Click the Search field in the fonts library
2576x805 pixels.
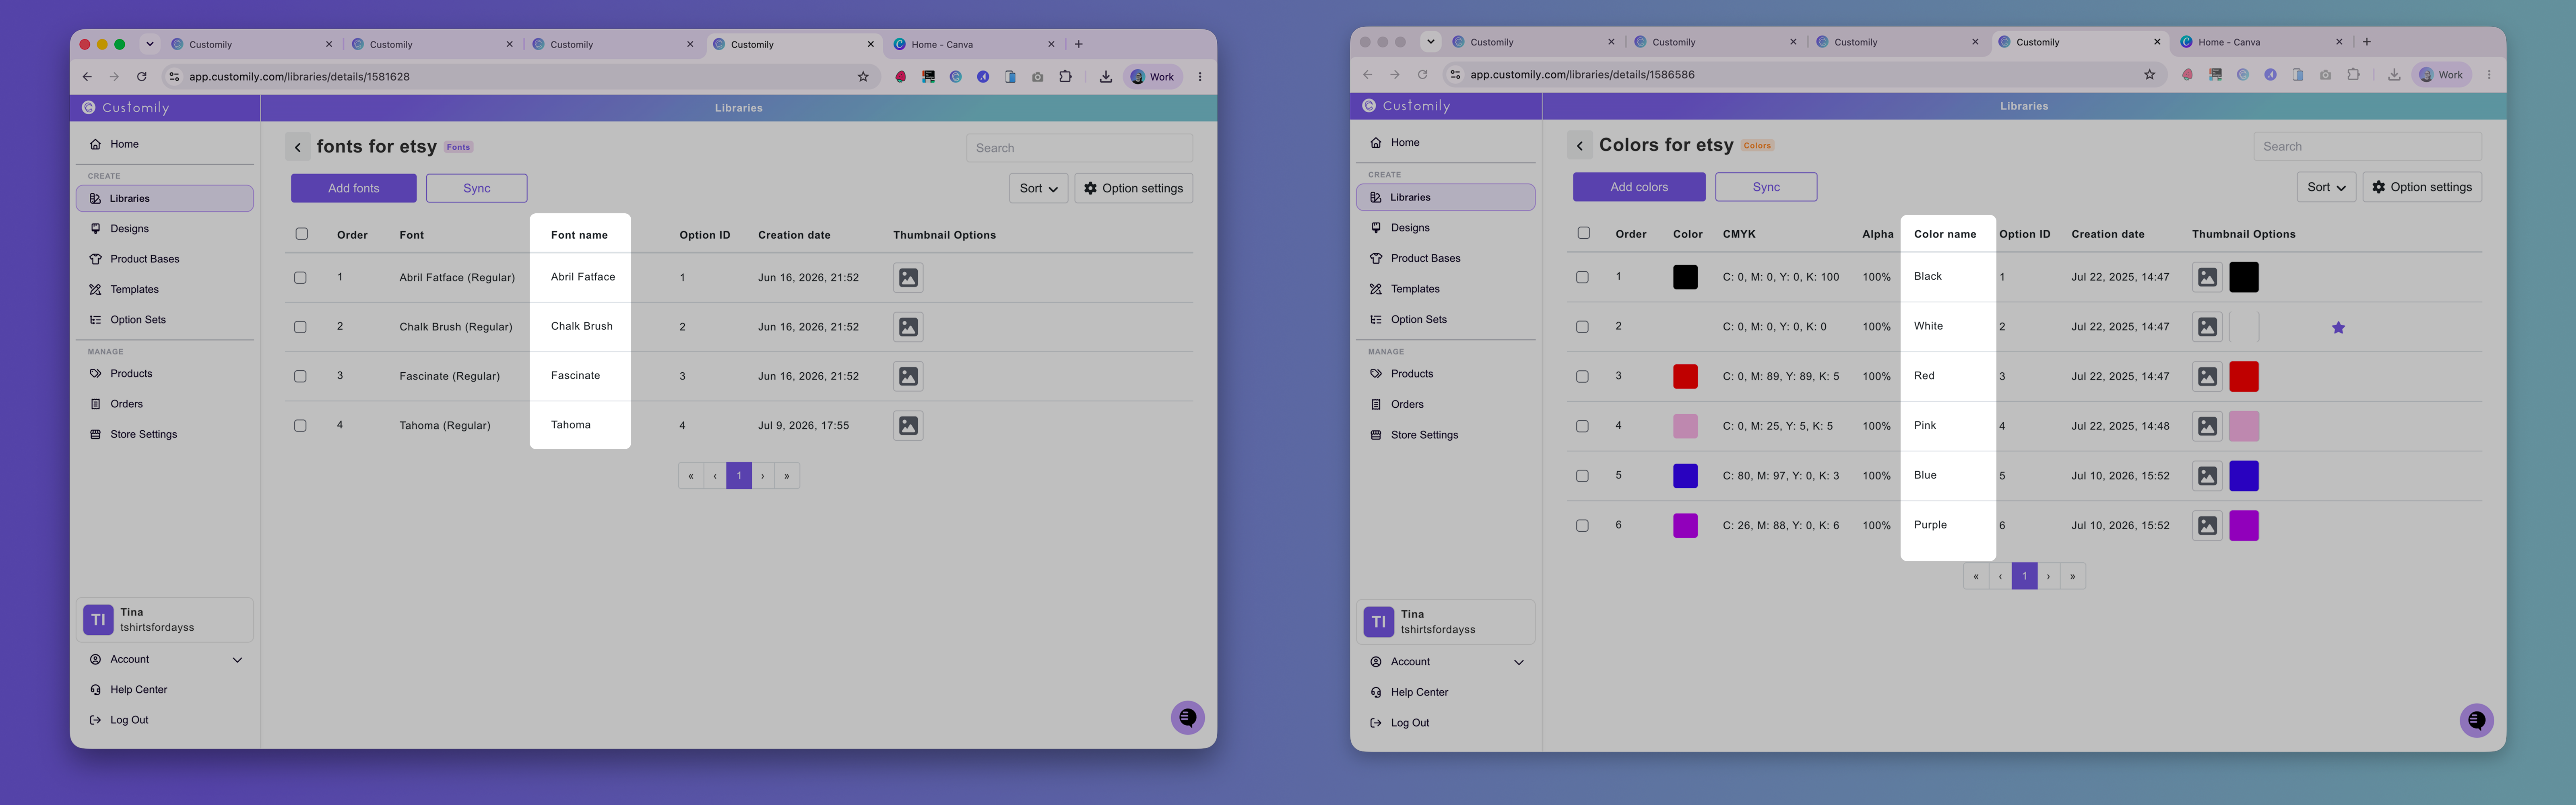pyautogui.click(x=1080, y=148)
